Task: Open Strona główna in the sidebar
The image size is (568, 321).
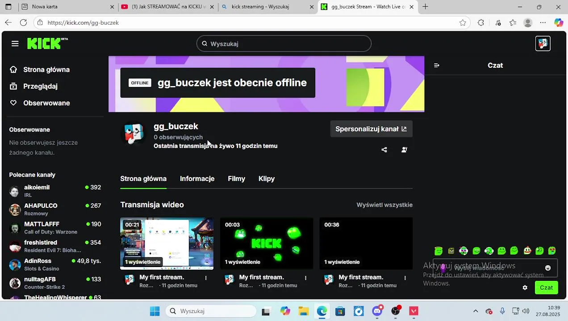Action: [40, 70]
